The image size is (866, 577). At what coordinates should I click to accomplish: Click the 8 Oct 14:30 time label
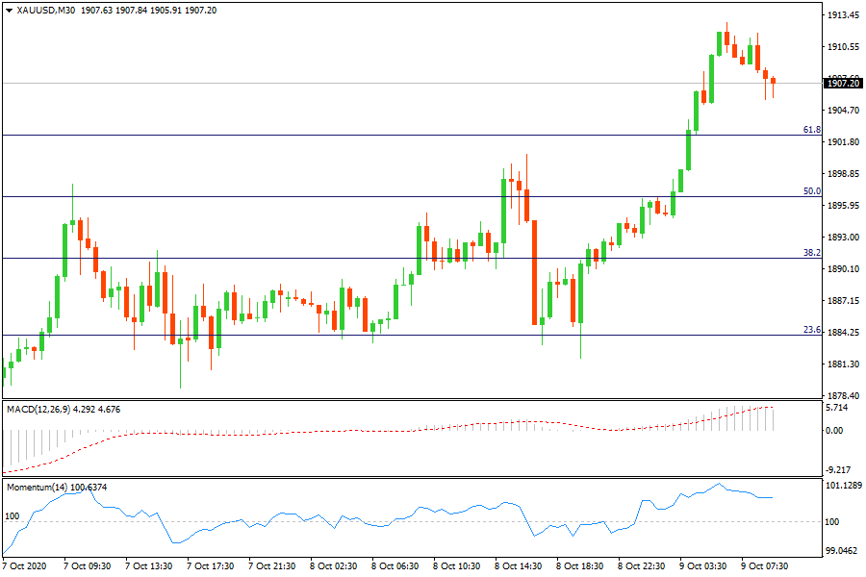pos(519,566)
